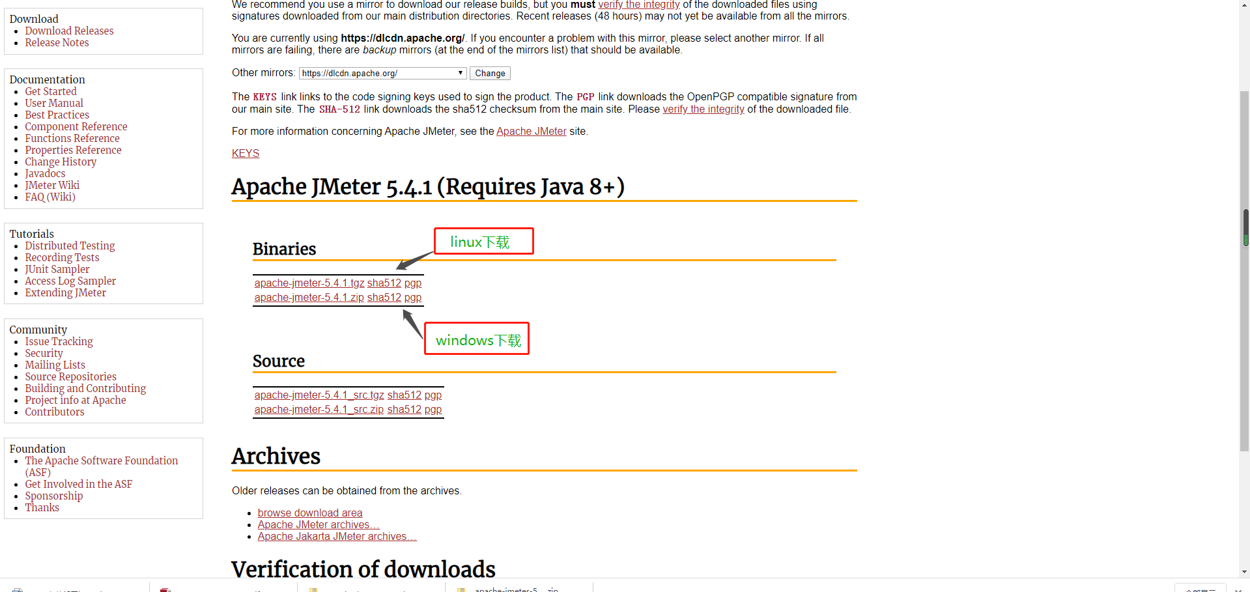Open the Release Notes link
The width and height of the screenshot is (1250, 592).
pyautogui.click(x=57, y=42)
